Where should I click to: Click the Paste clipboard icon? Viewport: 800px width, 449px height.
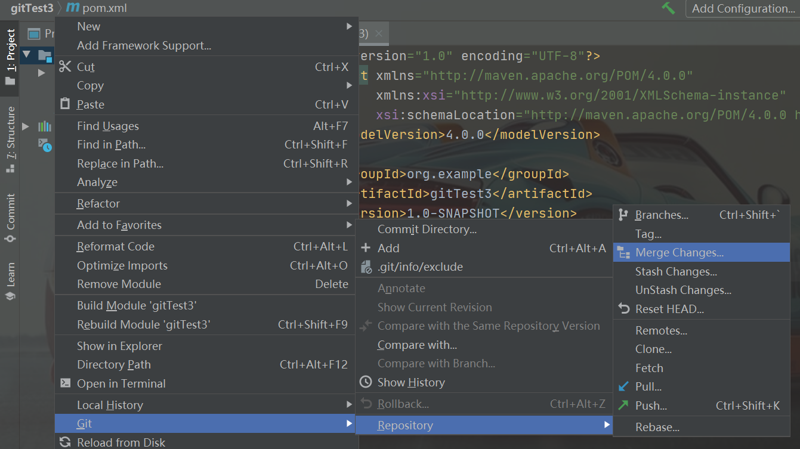point(65,104)
